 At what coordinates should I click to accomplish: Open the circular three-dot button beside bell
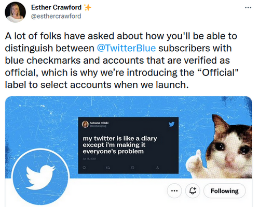174,191
